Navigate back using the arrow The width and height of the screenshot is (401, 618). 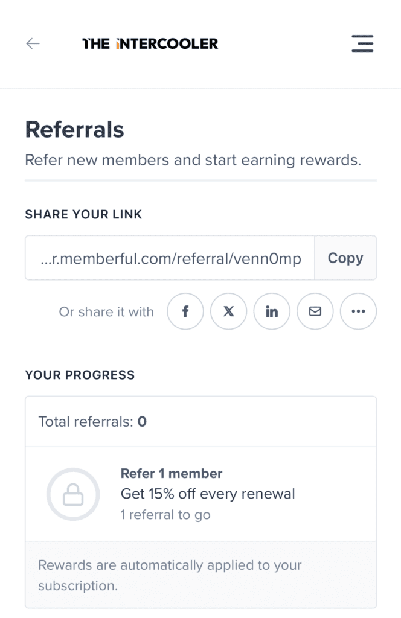33,43
